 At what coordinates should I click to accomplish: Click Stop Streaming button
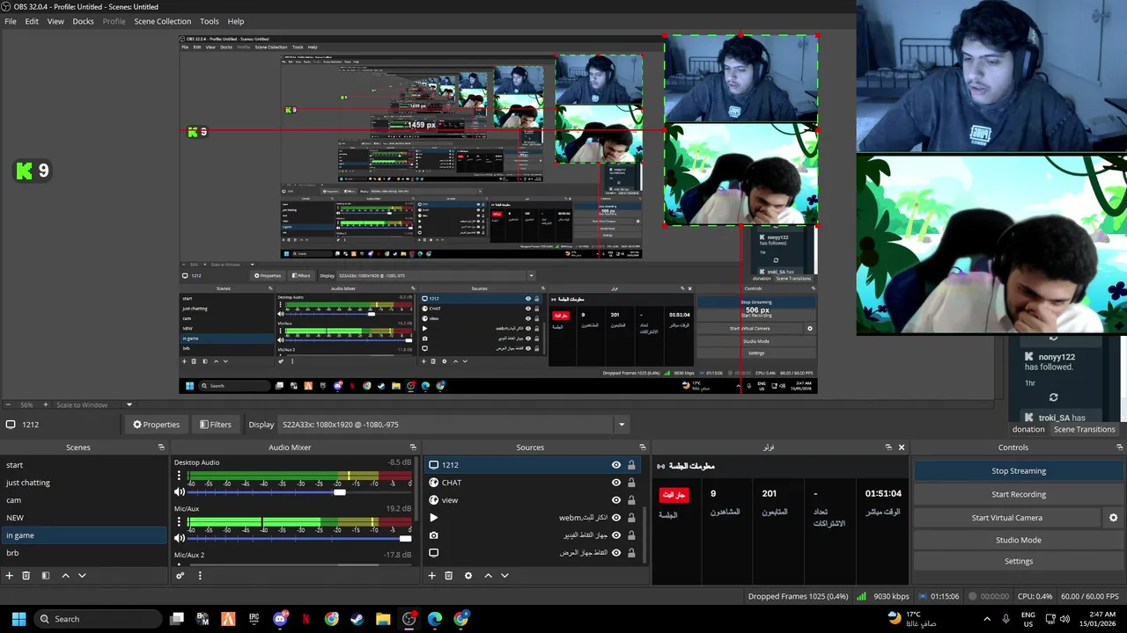[1019, 471]
